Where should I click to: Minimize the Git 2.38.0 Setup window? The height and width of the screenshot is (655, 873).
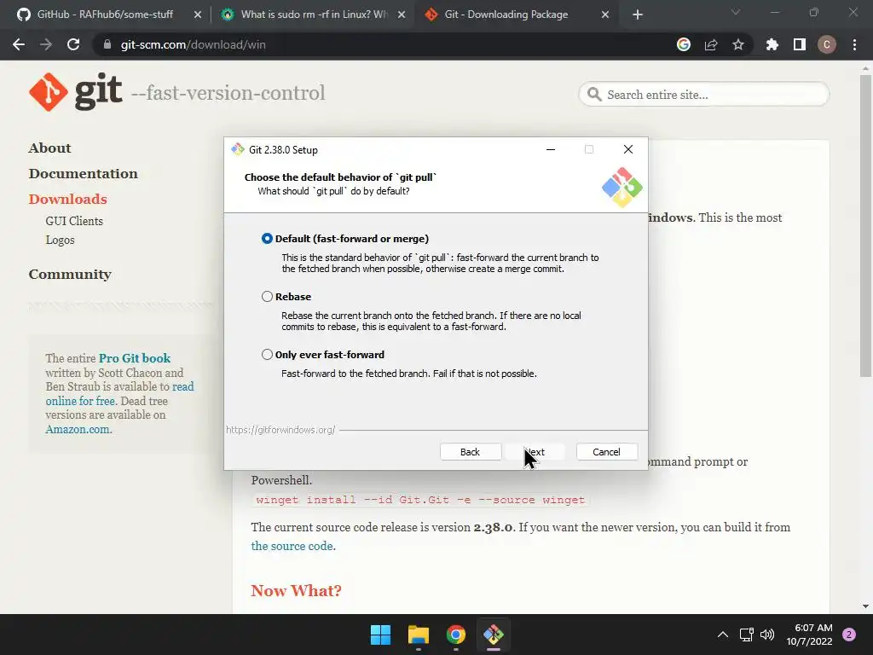coord(551,149)
